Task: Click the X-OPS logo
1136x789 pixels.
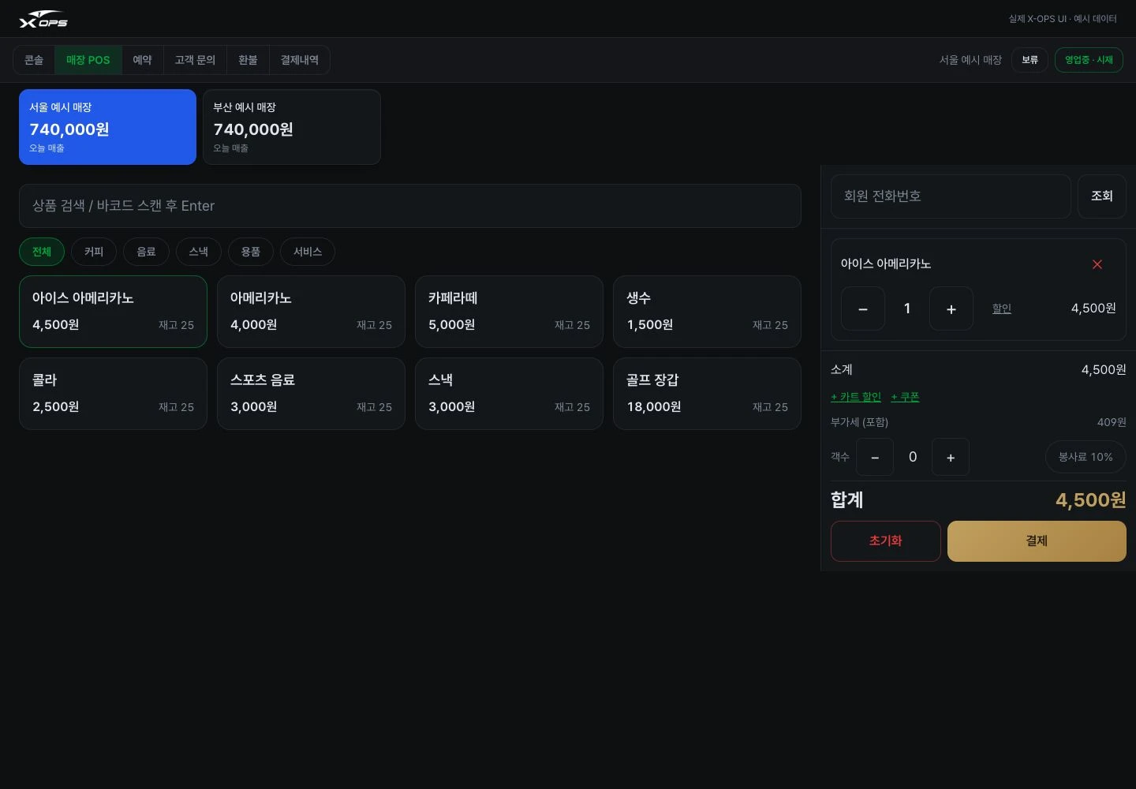Action: click(x=43, y=19)
